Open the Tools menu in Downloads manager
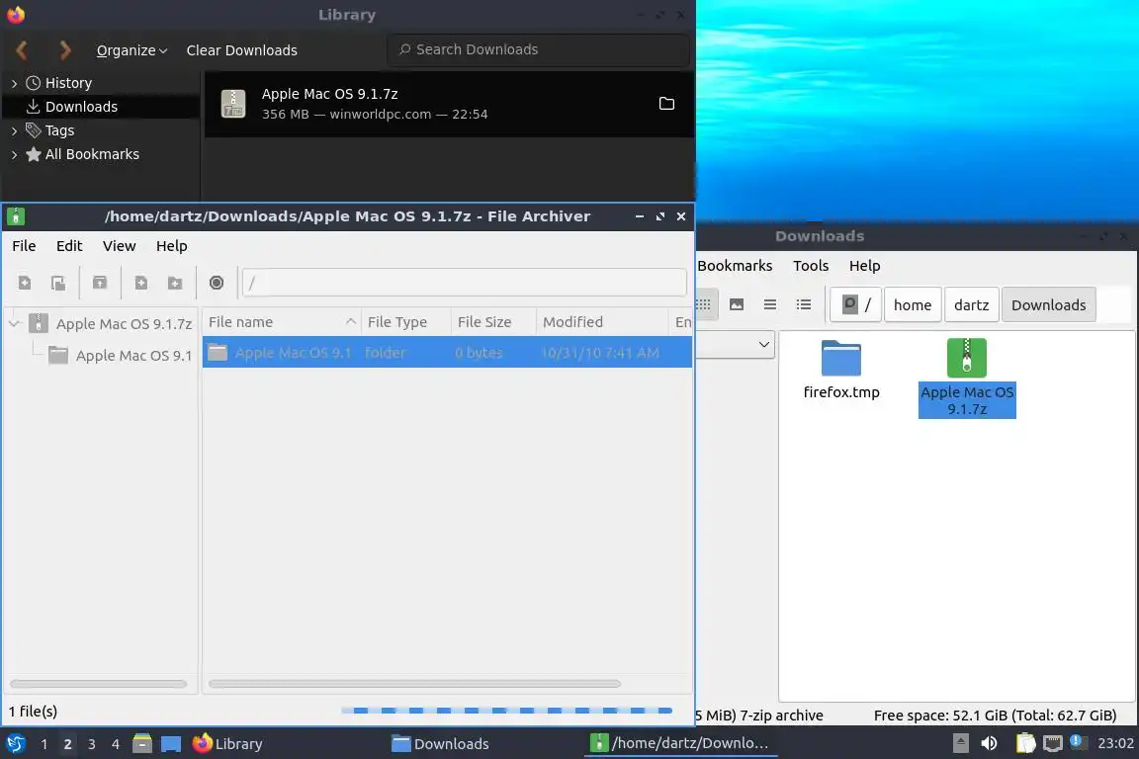The width and height of the screenshot is (1139, 759). point(811,266)
